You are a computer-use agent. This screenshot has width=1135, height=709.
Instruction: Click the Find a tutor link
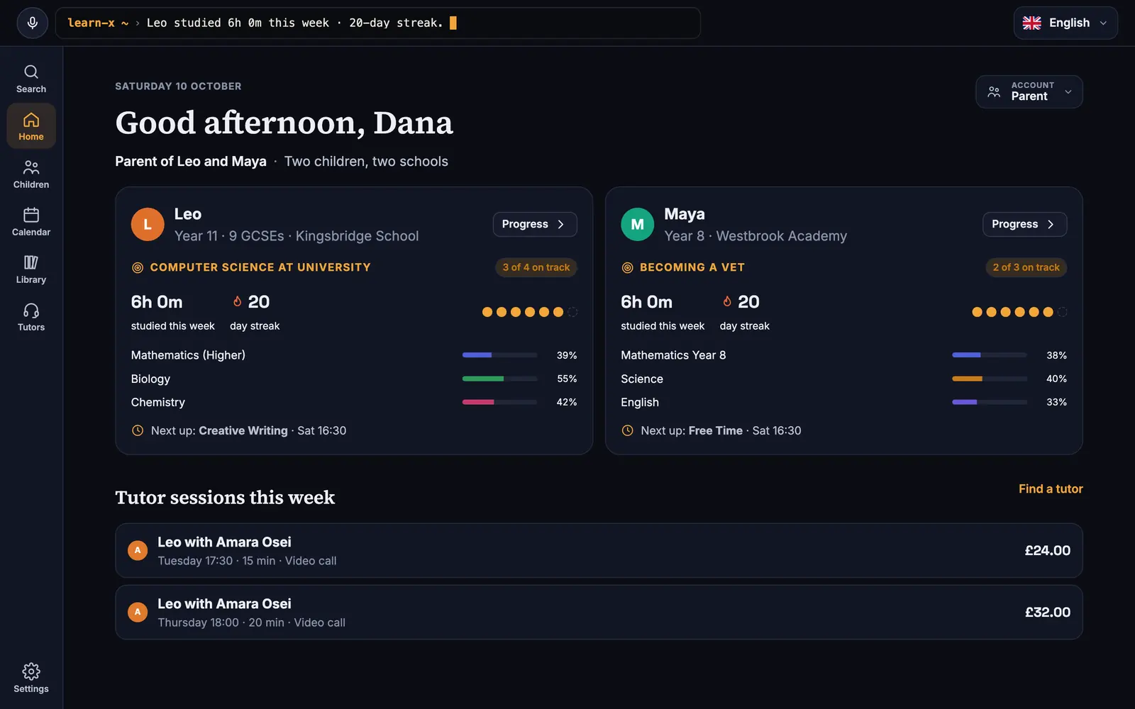pyautogui.click(x=1051, y=489)
